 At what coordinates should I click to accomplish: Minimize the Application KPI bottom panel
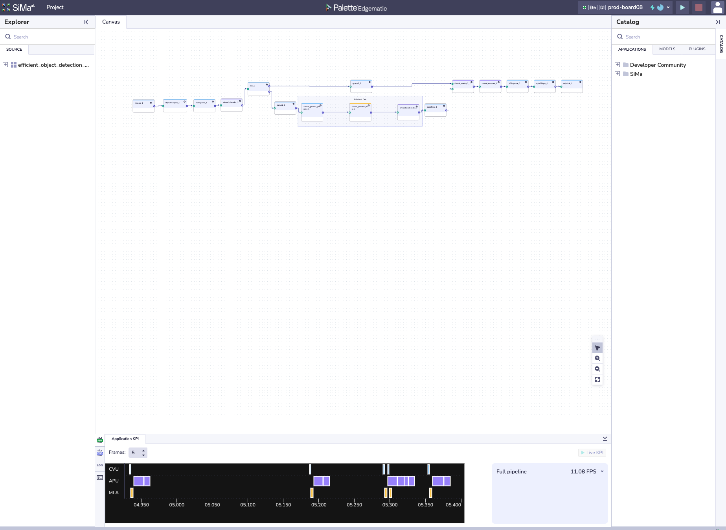click(605, 438)
